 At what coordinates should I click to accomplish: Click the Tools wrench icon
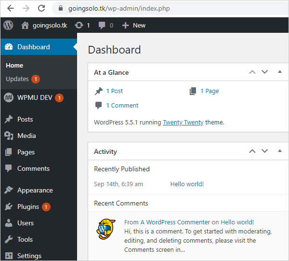pos(9,239)
